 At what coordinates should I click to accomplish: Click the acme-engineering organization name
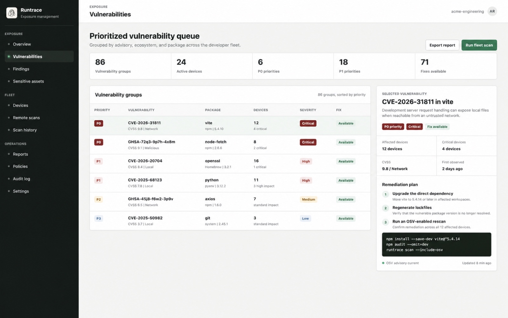point(467,11)
